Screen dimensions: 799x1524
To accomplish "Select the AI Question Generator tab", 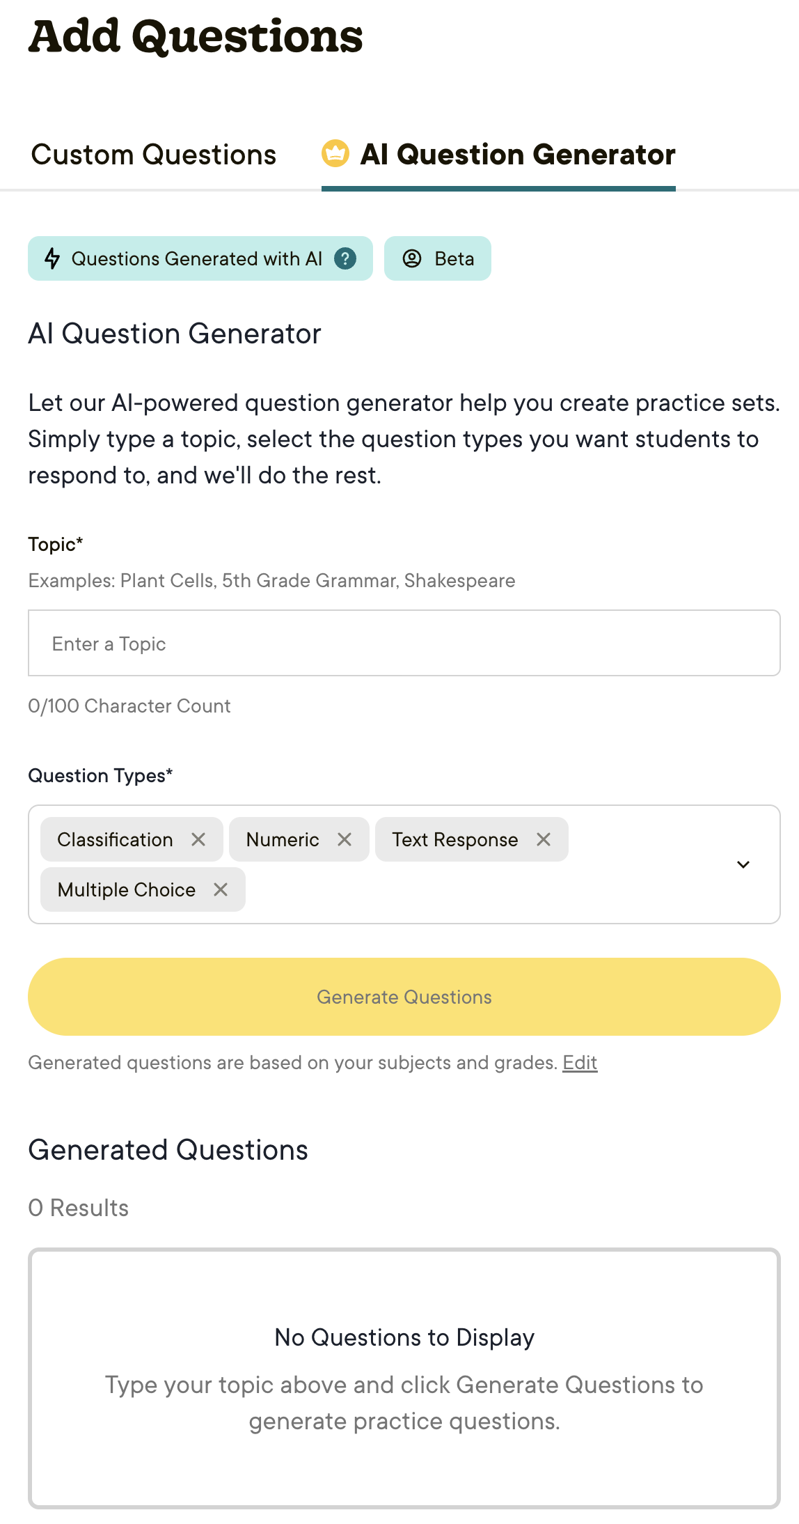I will (517, 154).
